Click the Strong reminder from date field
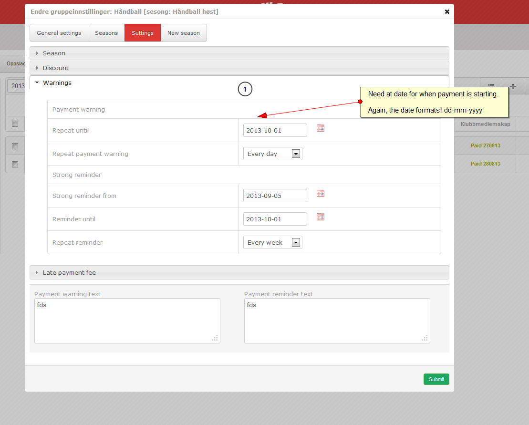The width and height of the screenshot is (529, 425). pyautogui.click(x=275, y=196)
